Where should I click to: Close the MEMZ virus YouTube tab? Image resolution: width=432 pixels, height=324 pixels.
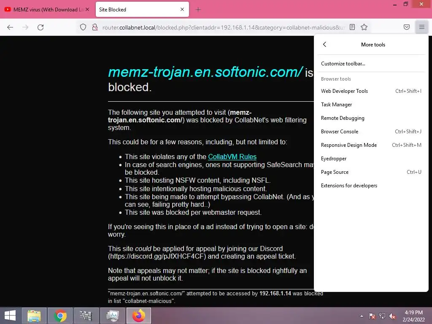[x=87, y=9]
